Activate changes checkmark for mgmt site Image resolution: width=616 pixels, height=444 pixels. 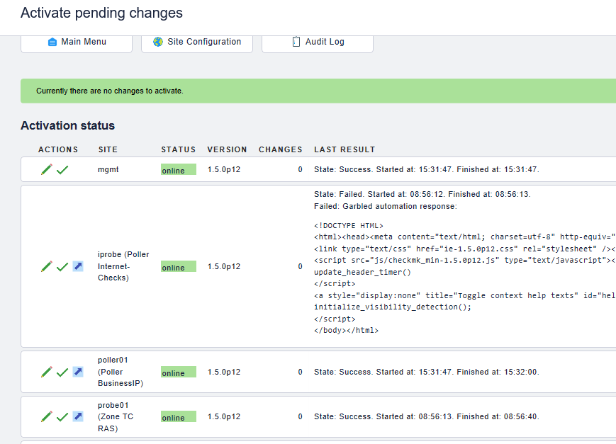pyautogui.click(x=62, y=170)
